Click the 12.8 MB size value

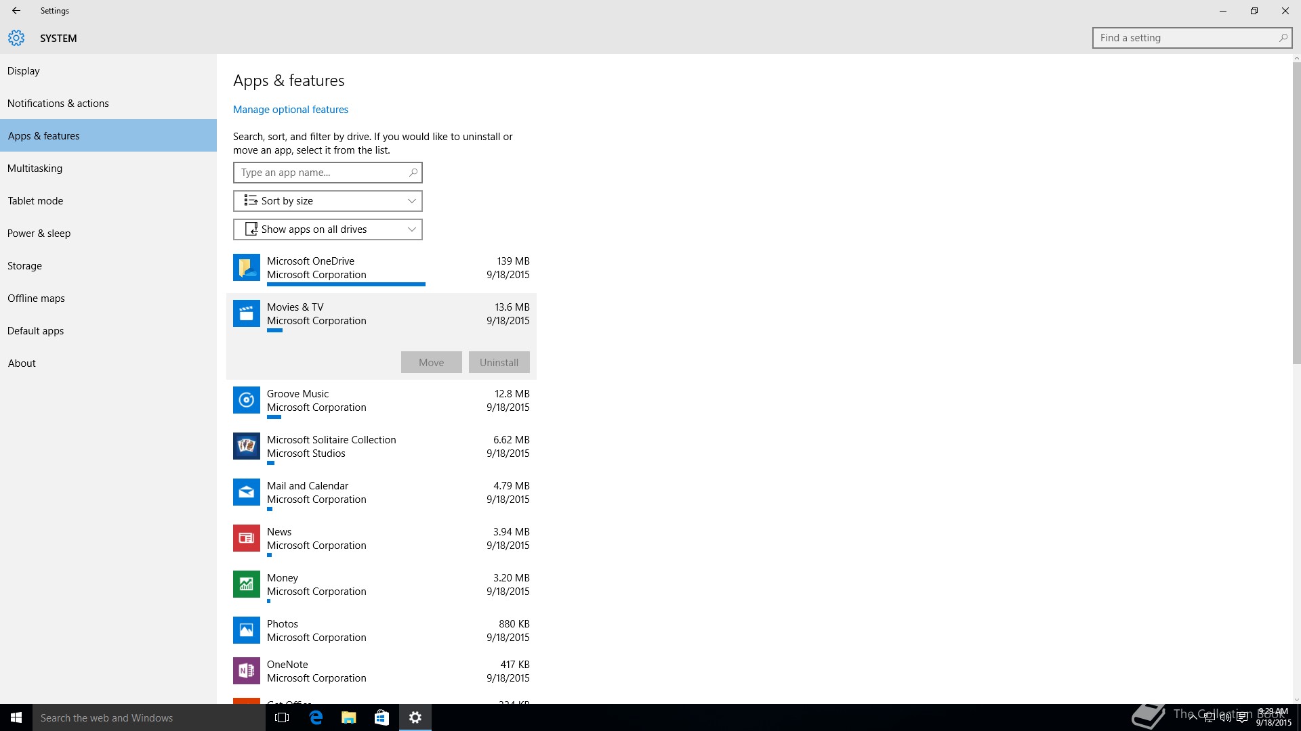(512, 394)
